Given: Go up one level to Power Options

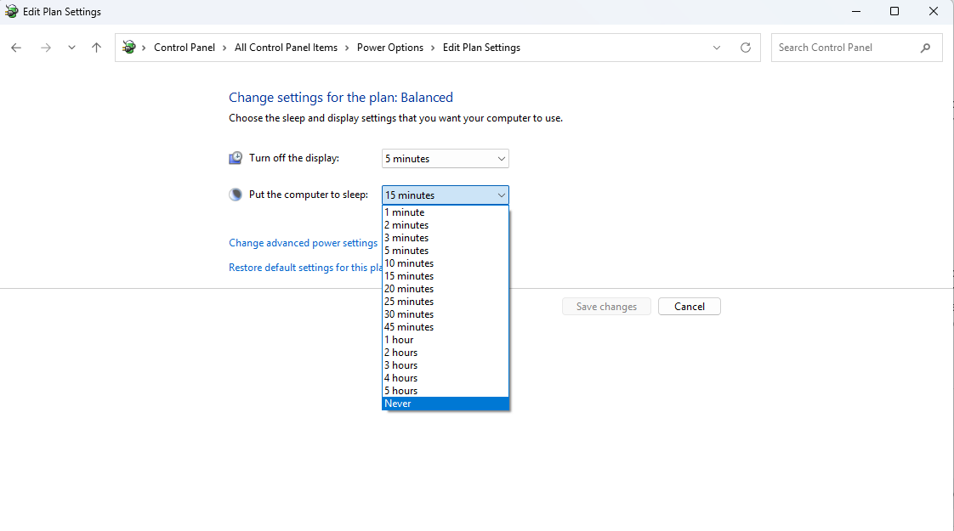Looking at the screenshot, I should (x=96, y=48).
